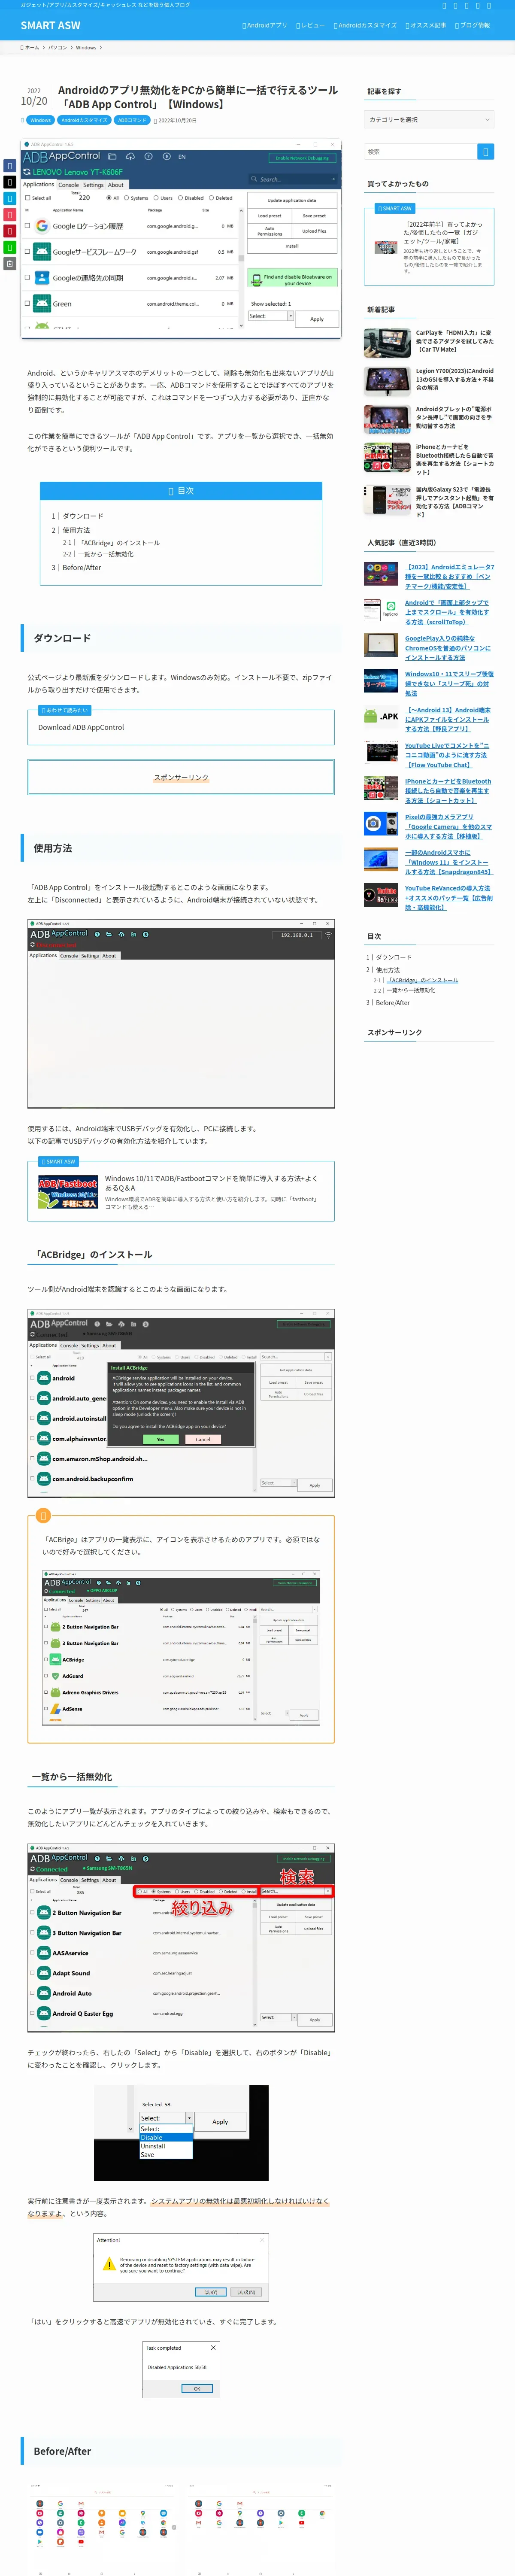515x2576 pixels.
Task: Jump to ダウンロード in sidebar 目次
Action: coord(394,957)
